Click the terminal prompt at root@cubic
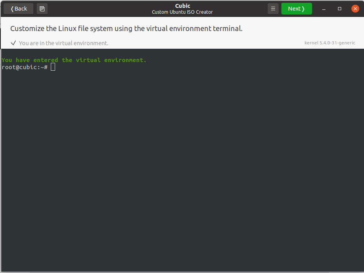This screenshot has width=364, height=273. (x=25, y=67)
